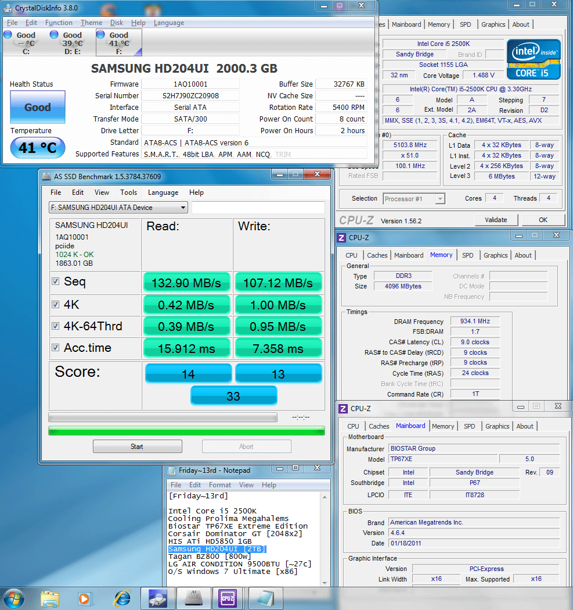Image resolution: width=573 pixels, height=610 pixels.
Task: Click the Core Voltage value 1.488 V
Action: pos(484,75)
